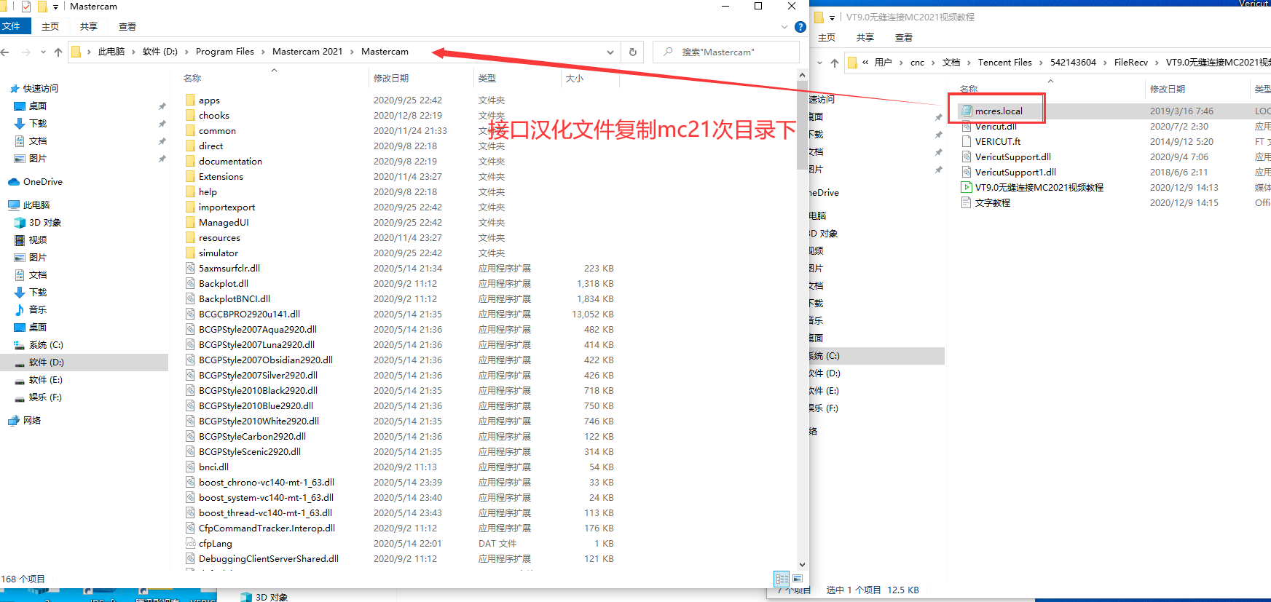This screenshot has width=1271, height=602.
Task: Select the ManagedUI folder
Action: (x=224, y=223)
